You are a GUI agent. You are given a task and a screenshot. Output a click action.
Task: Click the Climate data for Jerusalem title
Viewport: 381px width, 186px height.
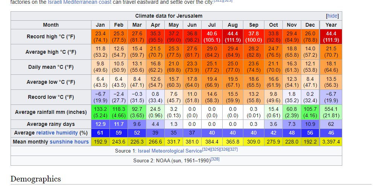click(x=169, y=16)
